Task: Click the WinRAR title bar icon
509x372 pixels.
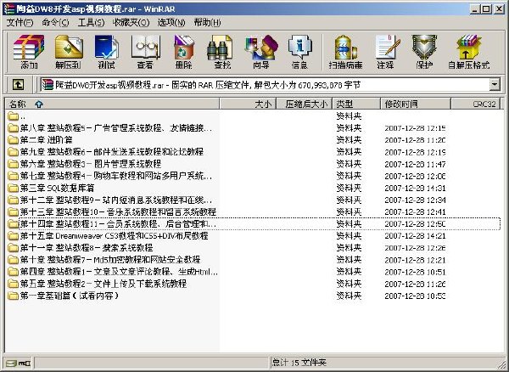Action: (10, 8)
